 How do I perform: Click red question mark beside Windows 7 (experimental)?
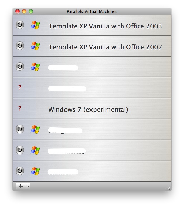tap(20, 108)
